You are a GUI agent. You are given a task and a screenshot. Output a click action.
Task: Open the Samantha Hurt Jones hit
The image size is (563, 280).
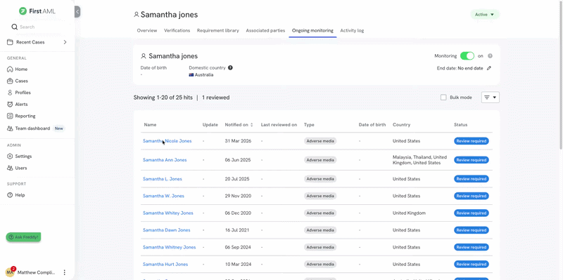tap(165, 265)
